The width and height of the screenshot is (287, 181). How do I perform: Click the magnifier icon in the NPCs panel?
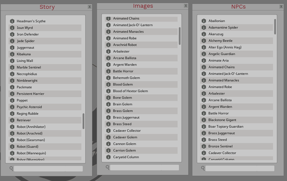pos(203,168)
